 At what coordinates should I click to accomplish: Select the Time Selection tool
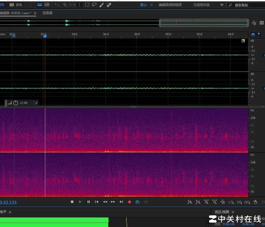[x=79, y=5]
